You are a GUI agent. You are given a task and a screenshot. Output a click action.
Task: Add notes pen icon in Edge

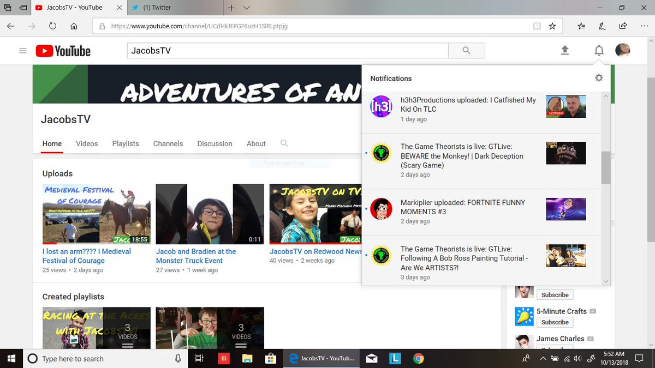pyautogui.click(x=602, y=26)
